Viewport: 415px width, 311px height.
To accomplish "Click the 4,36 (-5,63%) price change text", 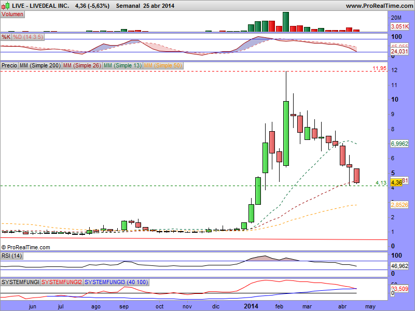I will [x=92, y=6].
